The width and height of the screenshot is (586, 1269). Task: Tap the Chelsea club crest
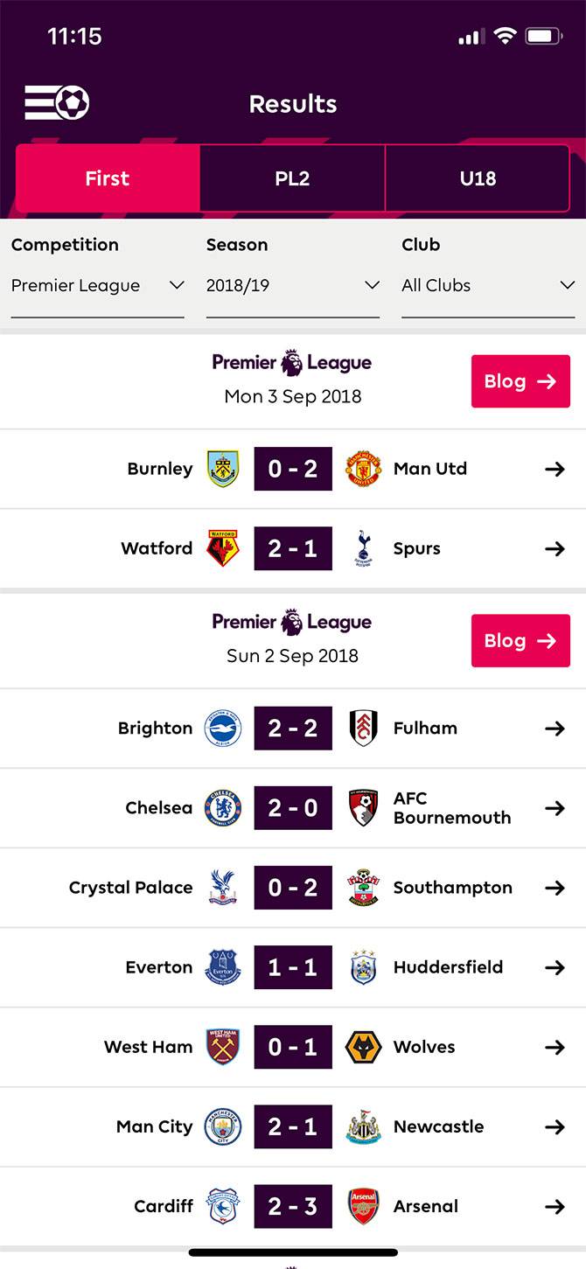(223, 808)
